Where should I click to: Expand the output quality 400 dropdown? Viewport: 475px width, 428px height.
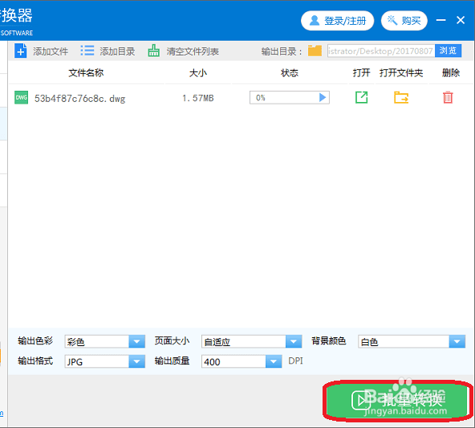[274, 361]
